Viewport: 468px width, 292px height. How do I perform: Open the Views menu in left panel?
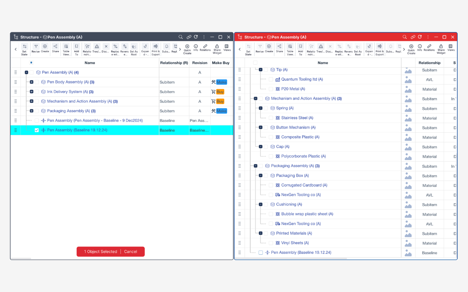click(x=227, y=48)
